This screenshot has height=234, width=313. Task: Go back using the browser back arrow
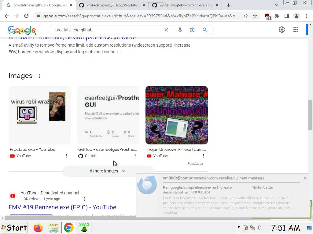7,16
